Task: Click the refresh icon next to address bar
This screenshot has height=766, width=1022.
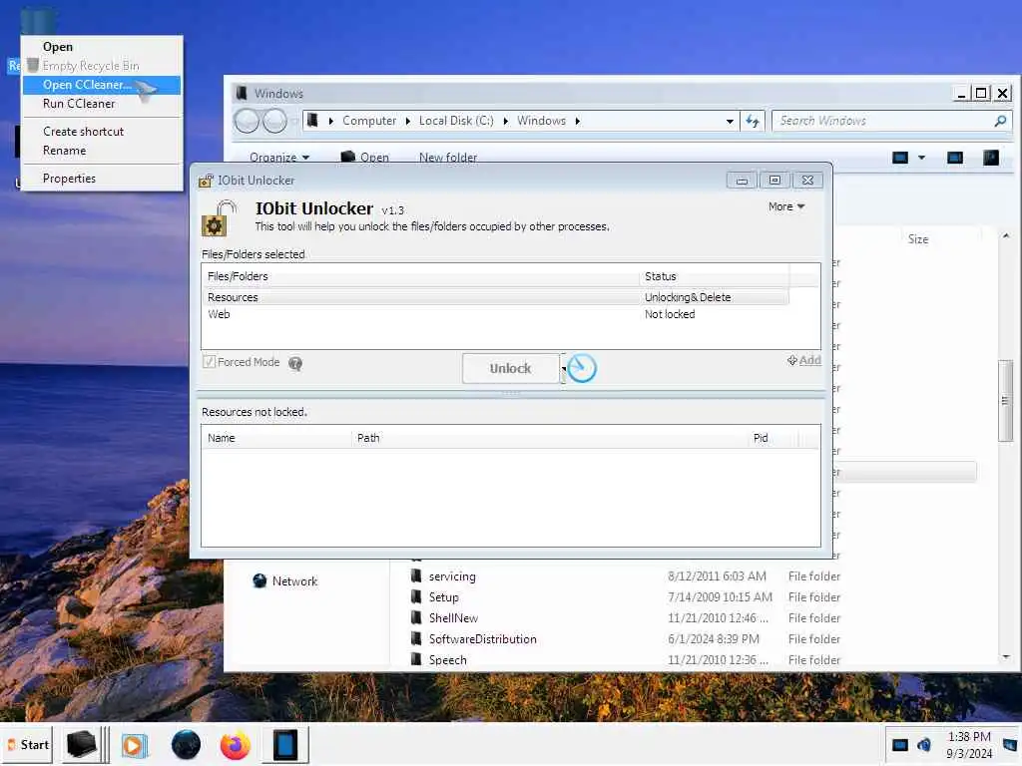Action: coord(753,121)
